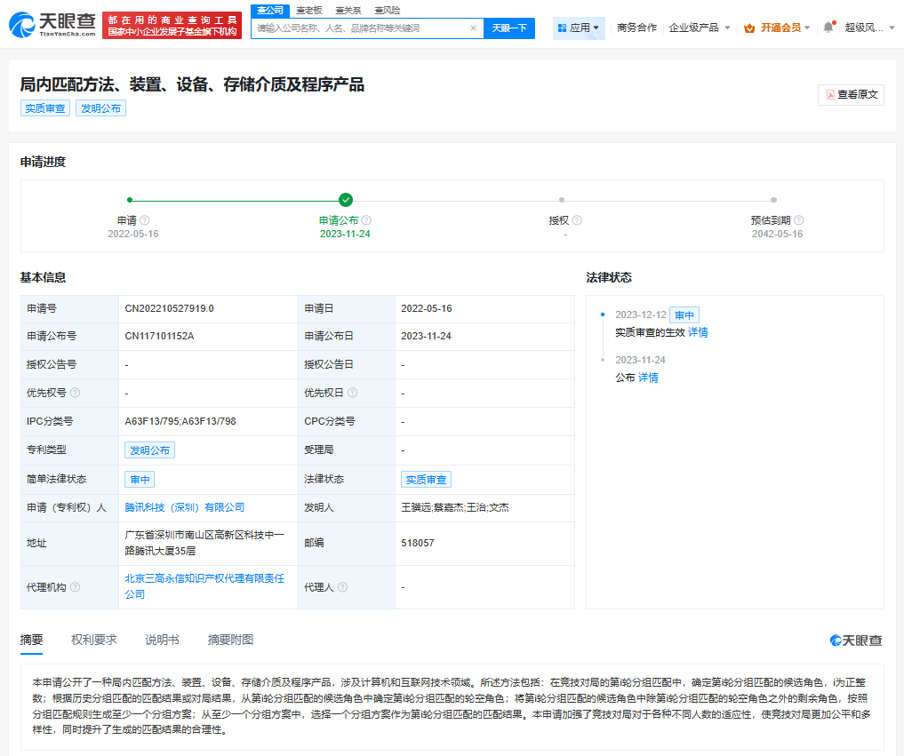904x756 pixels.
Task: Click the green 申请公布 checkpoint on the progress timeline
Action: click(x=346, y=200)
